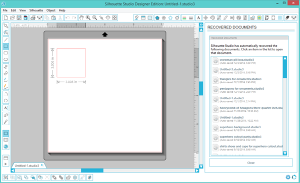
Task: Open the Object menu
Action: (51, 10)
